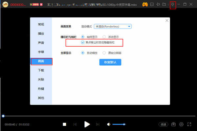Expand the 渲染模式 Renderless dropdown
The height and width of the screenshot is (131, 197).
[x=113, y=27]
